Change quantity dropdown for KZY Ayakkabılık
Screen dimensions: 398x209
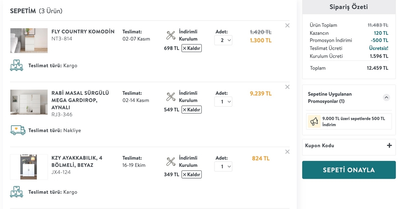[x=223, y=167]
